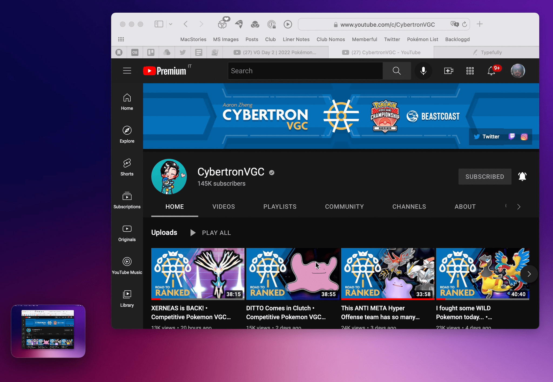Enable the grid apps menu toggle
The width and height of the screenshot is (553, 382).
470,70
